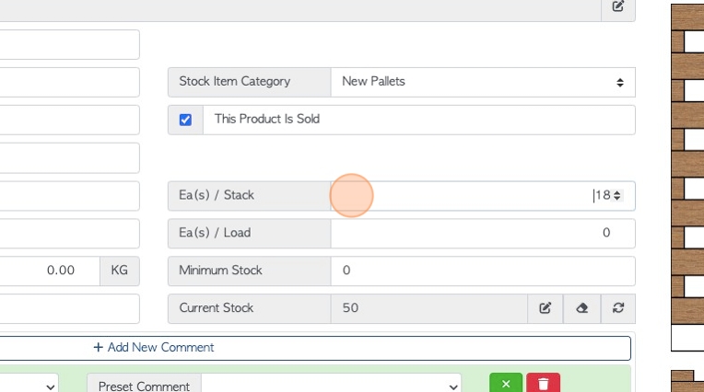The height and width of the screenshot is (392, 704).
Task: Uncheck This Product Is Sold checkbox
Action: [185, 120]
